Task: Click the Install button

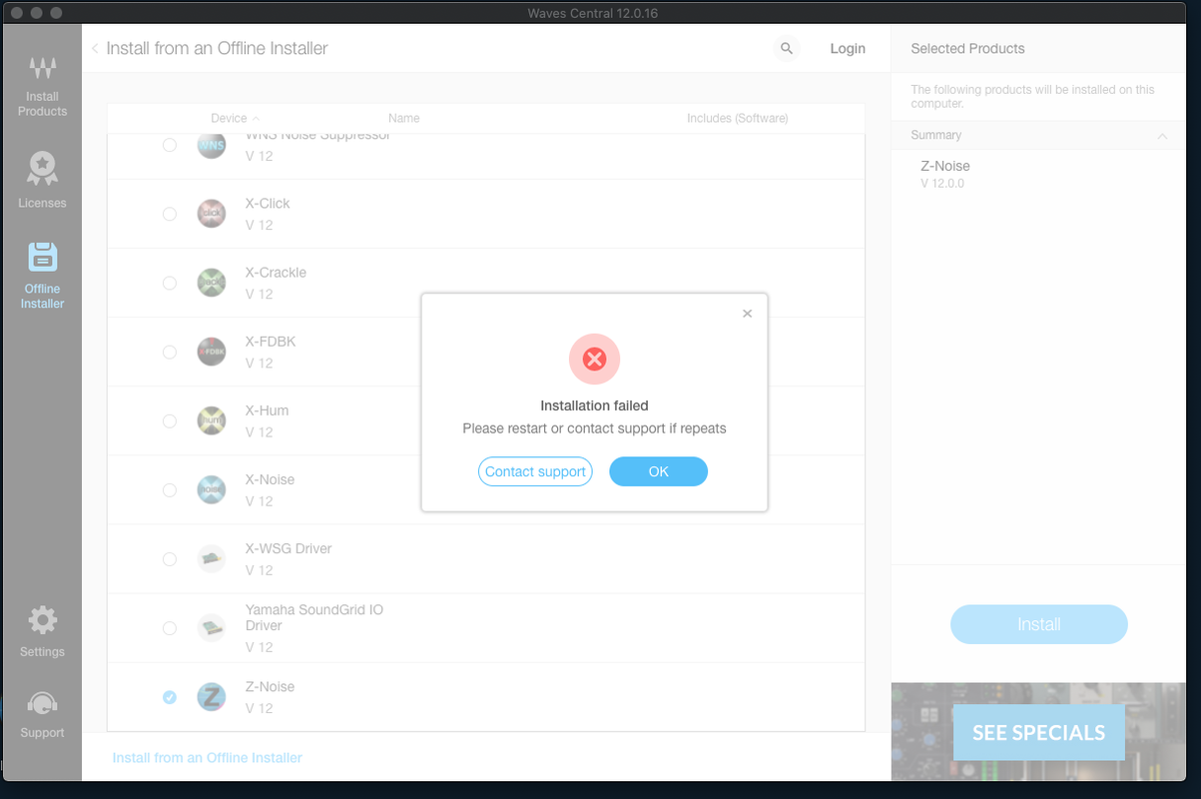Action: pyautogui.click(x=1038, y=624)
